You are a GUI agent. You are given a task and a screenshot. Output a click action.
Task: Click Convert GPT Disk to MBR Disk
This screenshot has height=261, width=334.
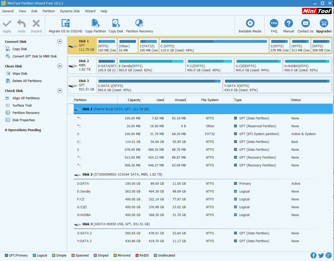pyautogui.click(x=34, y=56)
